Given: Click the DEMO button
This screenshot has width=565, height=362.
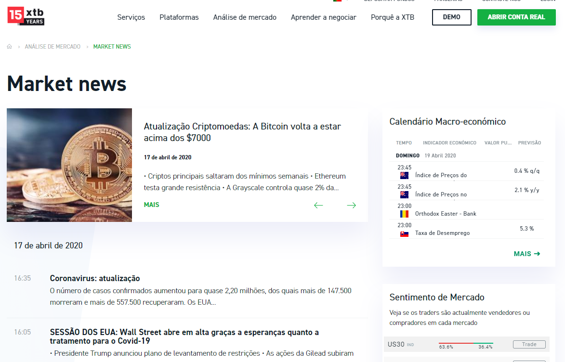Looking at the screenshot, I should click(x=451, y=17).
